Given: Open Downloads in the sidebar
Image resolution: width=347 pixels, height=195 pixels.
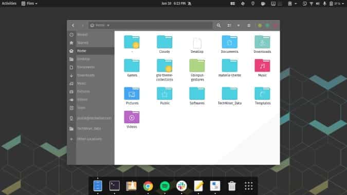Looking at the screenshot, I should 90,75.
